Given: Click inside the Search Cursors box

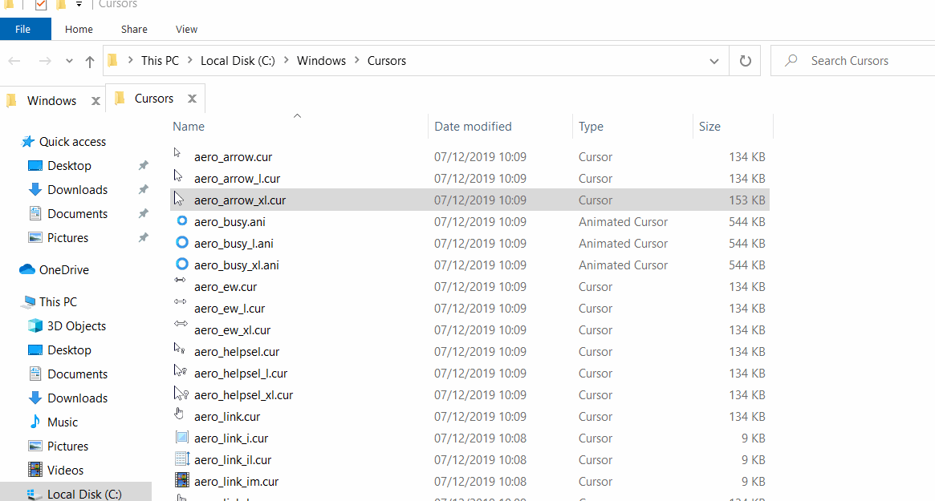Looking at the screenshot, I should (x=851, y=60).
